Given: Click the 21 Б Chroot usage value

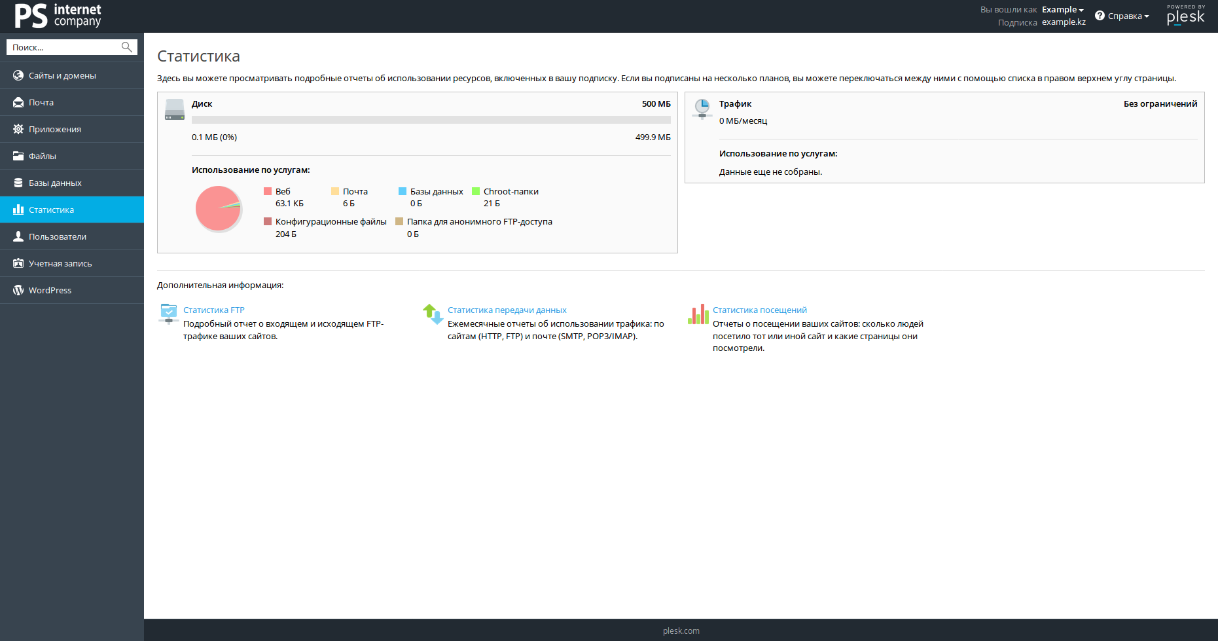Looking at the screenshot, I should (492, 204).
